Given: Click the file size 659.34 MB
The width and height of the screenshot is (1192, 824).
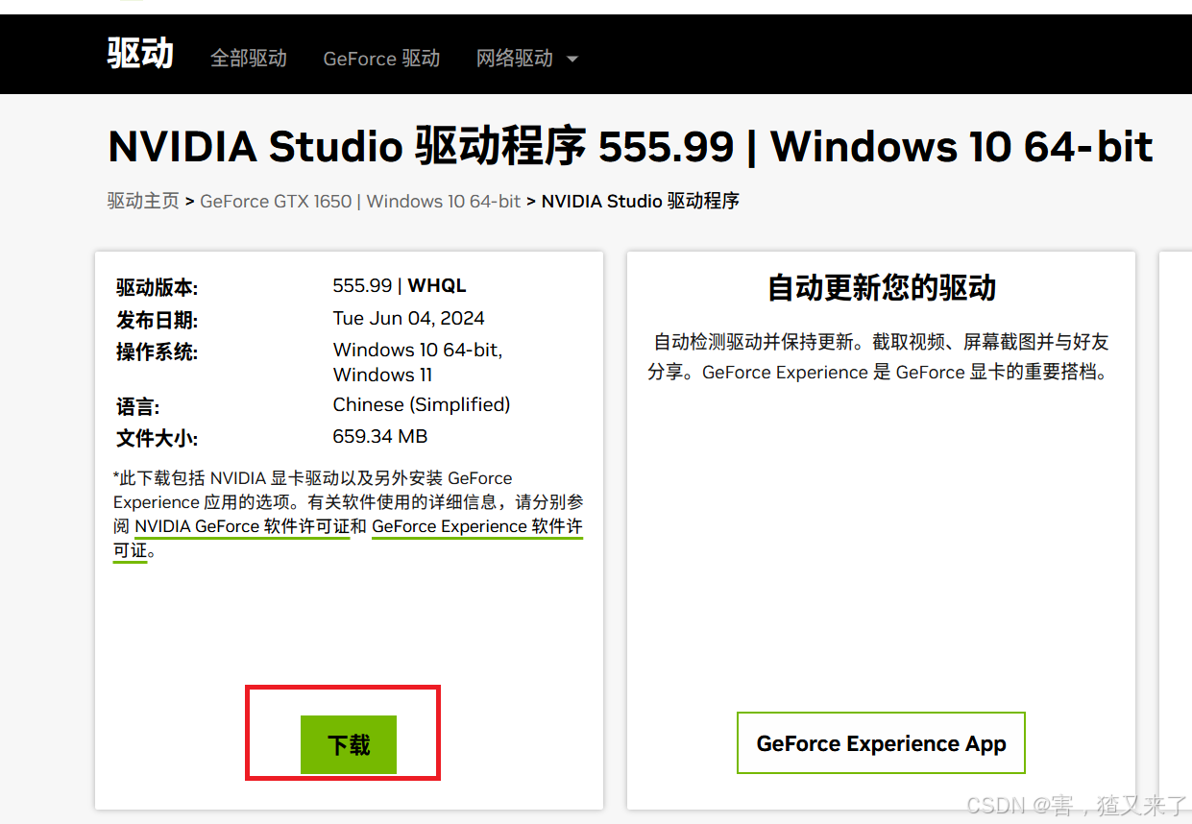Looking at the screenshot, I should [380, 437].
